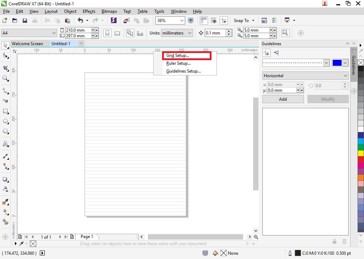The height and width of the screenshot is (259, 364).
Task: Select the Connector tool
Action: tap(5, 166)
